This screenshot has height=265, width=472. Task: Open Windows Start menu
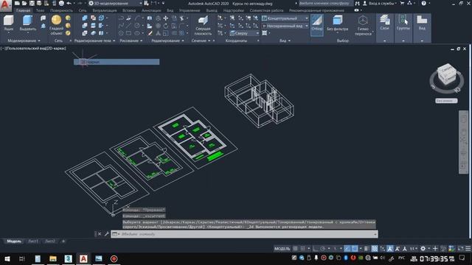coord(7,258)
